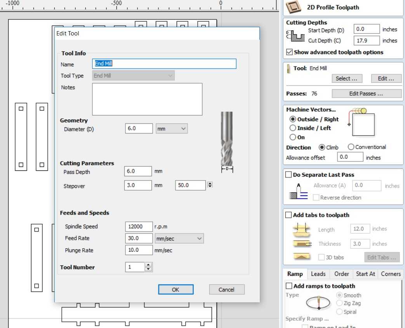Click the Cut Depth (C) field
This screenshot has width=405, height=328.
tap(367, 40)
